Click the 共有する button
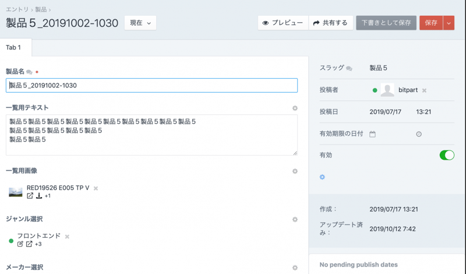Viewport: 466px width, 274px height. pos(330,23)
